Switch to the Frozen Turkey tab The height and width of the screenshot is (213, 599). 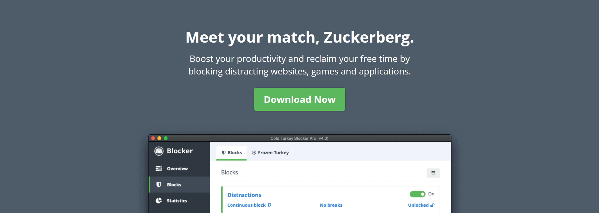pos(270,153)
